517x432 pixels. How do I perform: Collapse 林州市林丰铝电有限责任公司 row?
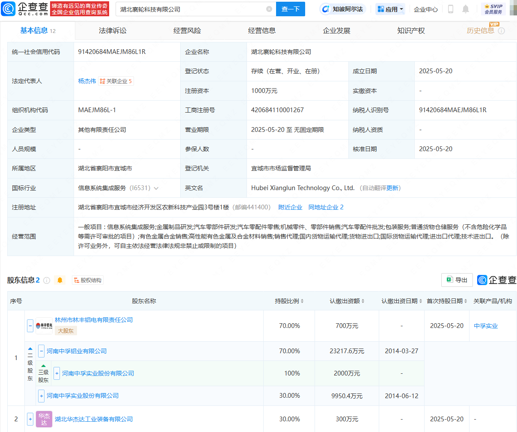coord(30,326)
